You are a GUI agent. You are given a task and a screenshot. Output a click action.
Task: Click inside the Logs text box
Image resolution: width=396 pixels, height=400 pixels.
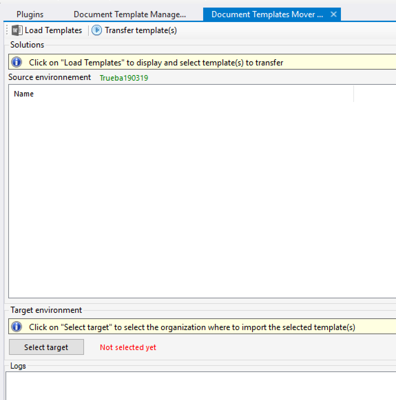tap(200, 386)
